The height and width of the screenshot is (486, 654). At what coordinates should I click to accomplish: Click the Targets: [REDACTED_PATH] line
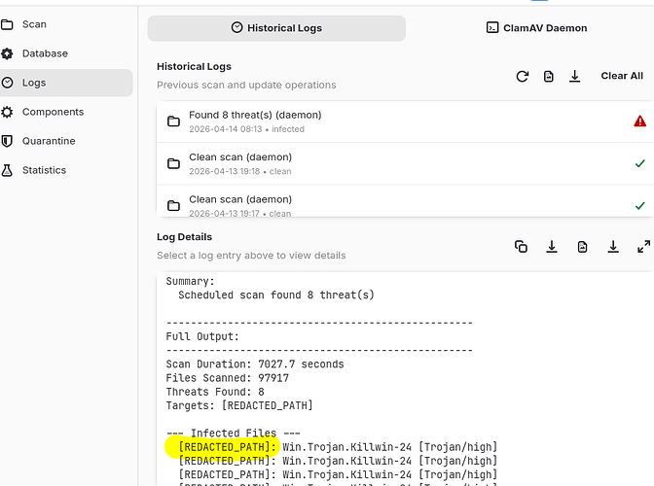coord(239,405)
